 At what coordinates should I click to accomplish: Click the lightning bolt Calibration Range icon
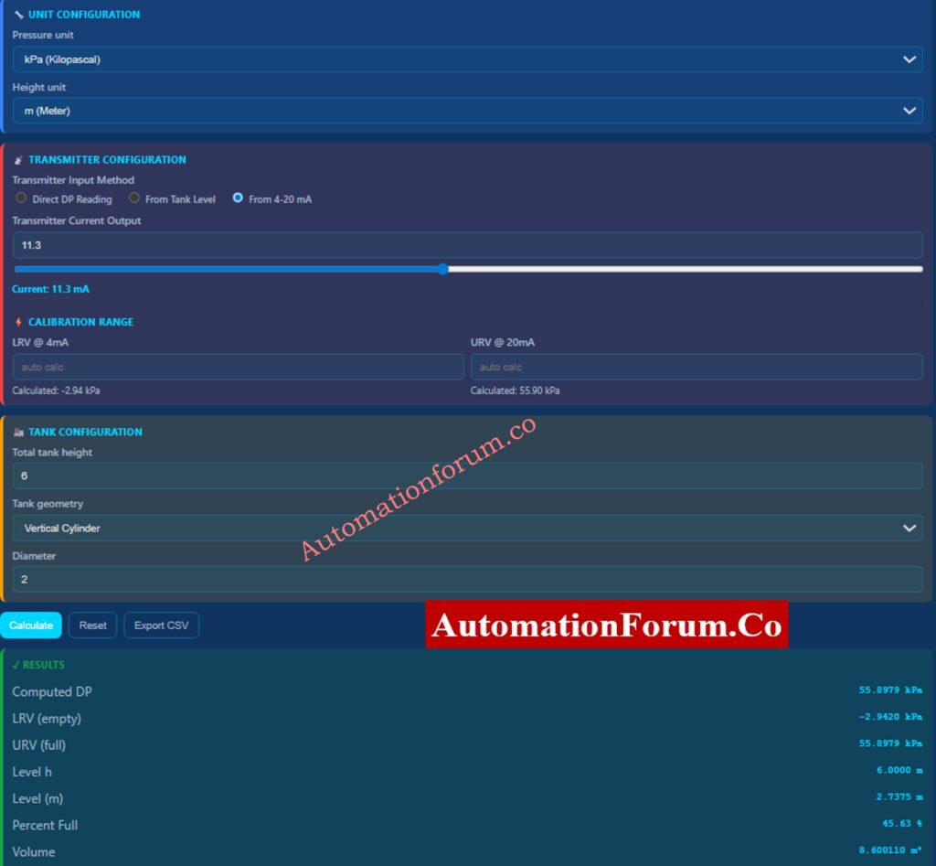[18, 322]
